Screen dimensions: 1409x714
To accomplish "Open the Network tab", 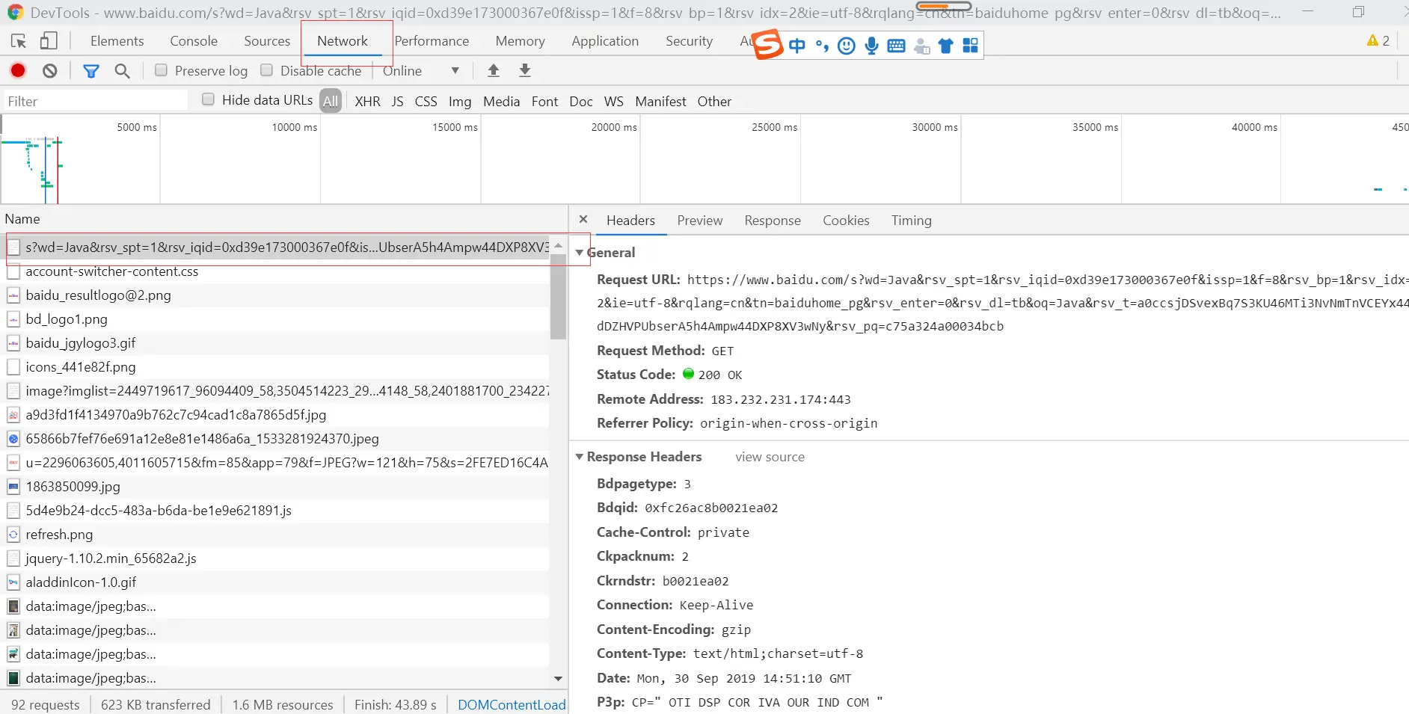I will click(343, 41).
